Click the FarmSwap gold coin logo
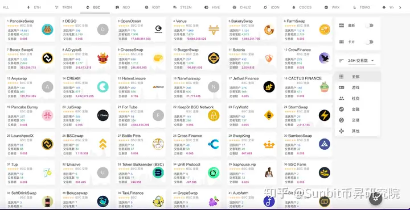The image size is (410, 210). (x=325, y=30)
